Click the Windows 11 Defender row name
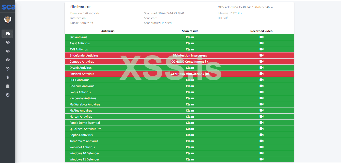Image resolution: width=341 pixels, height=163 pixels. (84, 159)
